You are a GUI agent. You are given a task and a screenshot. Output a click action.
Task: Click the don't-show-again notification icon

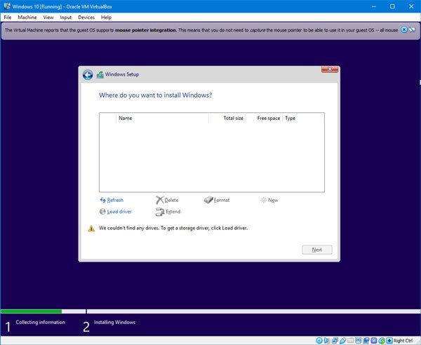412,30
